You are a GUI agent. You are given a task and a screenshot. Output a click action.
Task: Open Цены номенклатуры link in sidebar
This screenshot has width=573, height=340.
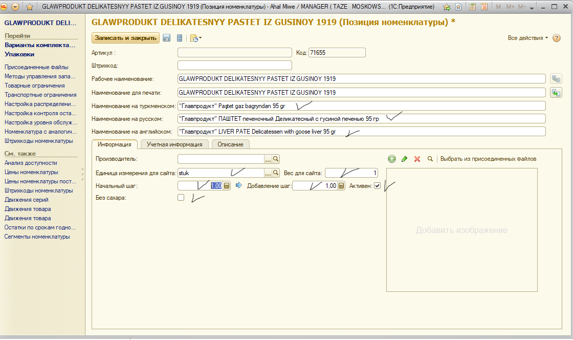pyautogui.click(x=31, y=172)
